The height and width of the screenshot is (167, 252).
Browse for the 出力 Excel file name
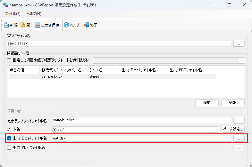239,139
